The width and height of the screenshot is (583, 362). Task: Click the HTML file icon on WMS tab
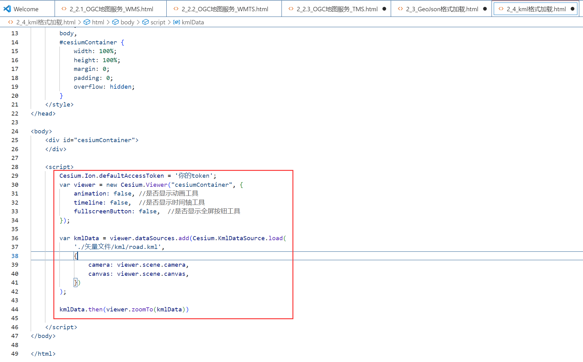point(64,9)
